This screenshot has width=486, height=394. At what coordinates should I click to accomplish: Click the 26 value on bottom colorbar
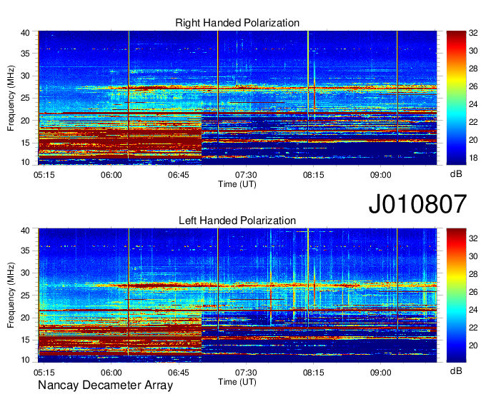tap(473, 292)
